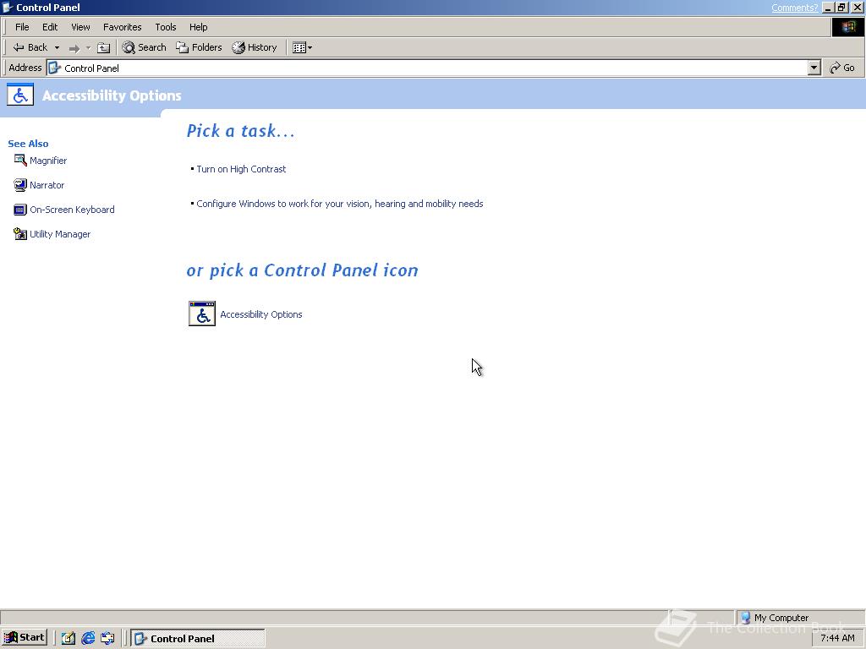Expand the Back history dropdown arrow
Screen dimensions: 866x649
pyautogui.click(x=57, y=48)
